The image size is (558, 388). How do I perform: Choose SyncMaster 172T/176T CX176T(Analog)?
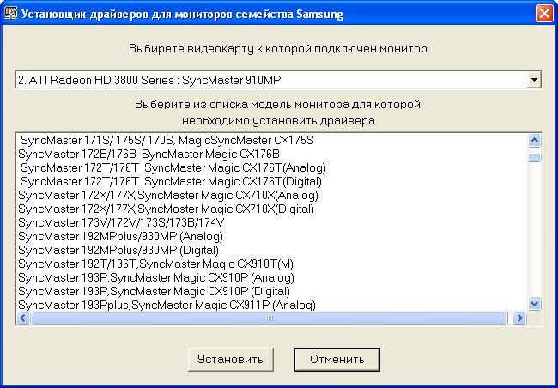pos(169,167)
